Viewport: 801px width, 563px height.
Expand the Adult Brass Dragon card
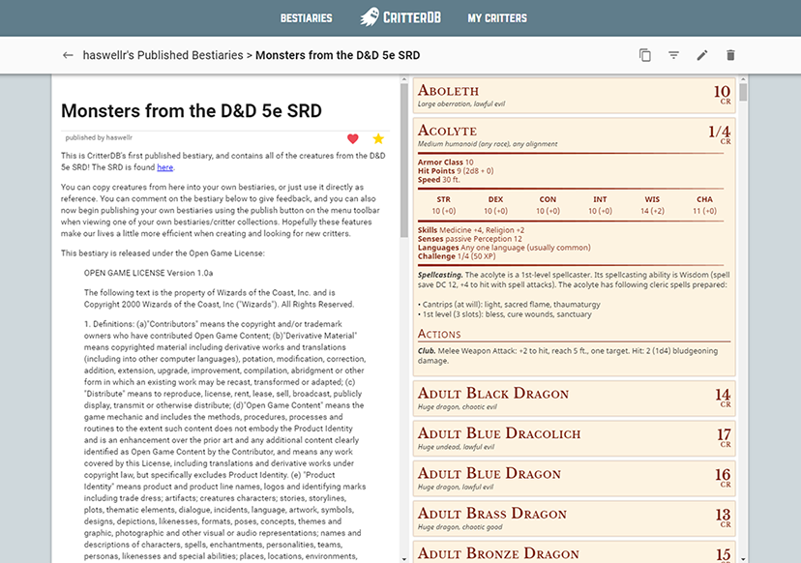tap(574, 519)
